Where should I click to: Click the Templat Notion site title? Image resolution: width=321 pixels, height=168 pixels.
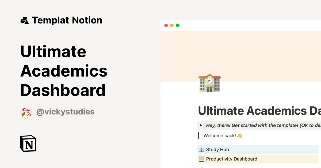click(x=67, y=20)
